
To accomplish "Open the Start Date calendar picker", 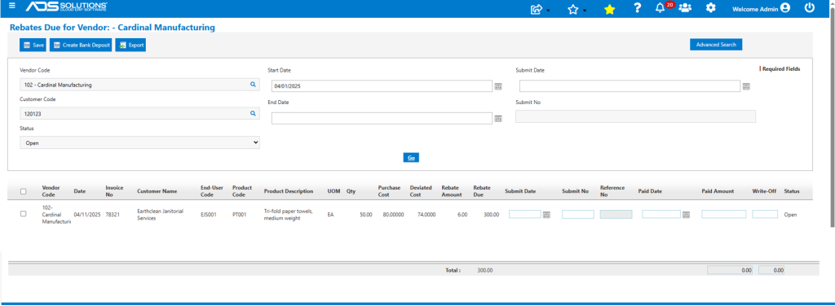I will (498, 86).
